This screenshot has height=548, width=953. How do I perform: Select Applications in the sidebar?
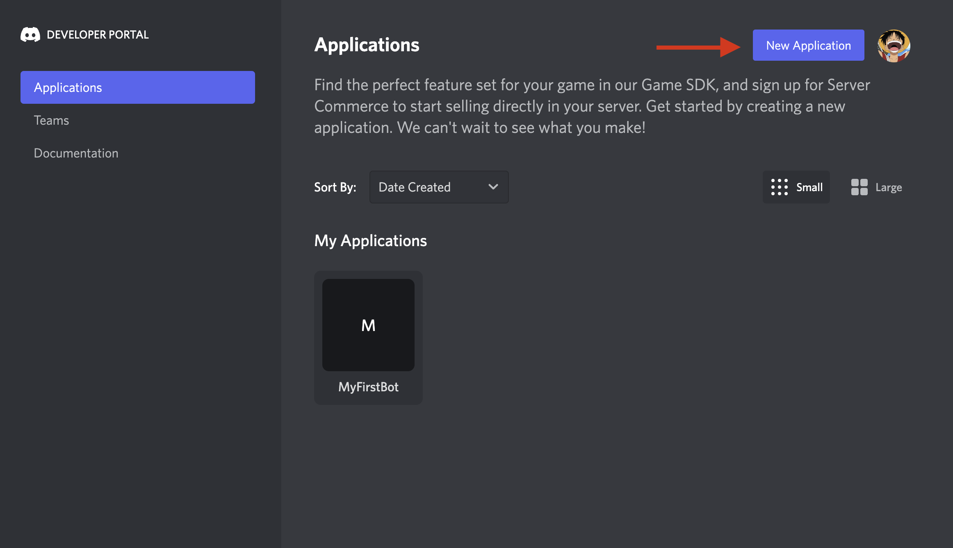137,87
